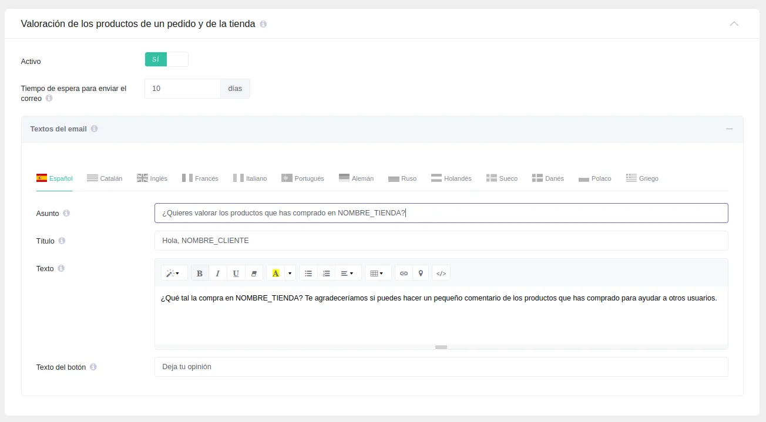Screen dimensions: 766x422
Task: Select the Inglés language tab
Action: [x=152, y=178]
